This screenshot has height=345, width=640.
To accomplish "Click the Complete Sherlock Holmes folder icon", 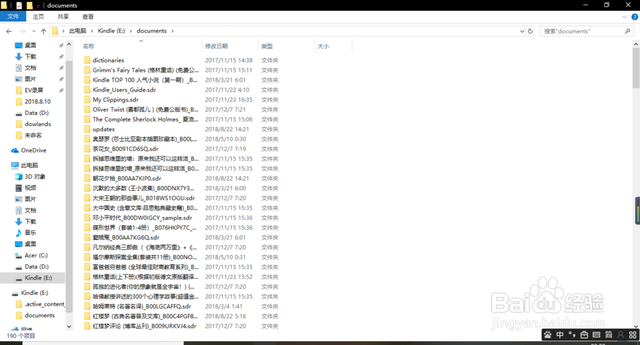I will pyautogui.click(x=87, y=119).
